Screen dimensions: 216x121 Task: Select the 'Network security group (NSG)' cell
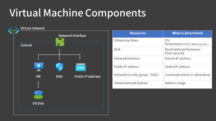(x=138, y=76)
